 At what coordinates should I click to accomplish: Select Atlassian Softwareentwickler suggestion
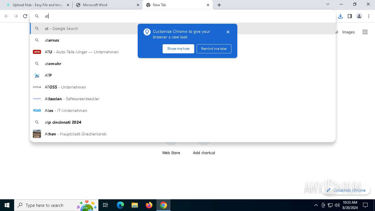183,99
